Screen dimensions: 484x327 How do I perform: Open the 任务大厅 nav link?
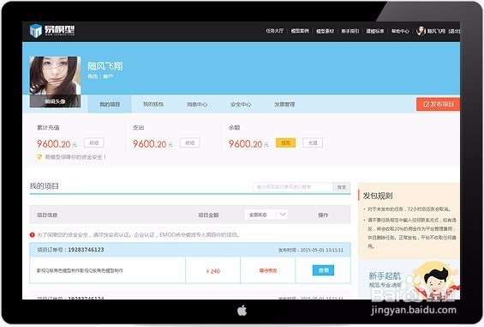coord(274,31)
